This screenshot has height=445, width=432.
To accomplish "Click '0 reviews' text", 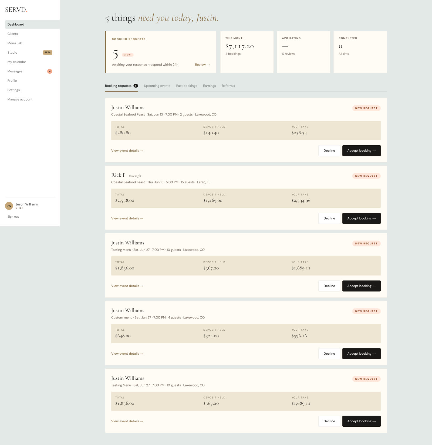I will (x=289, y=54).
